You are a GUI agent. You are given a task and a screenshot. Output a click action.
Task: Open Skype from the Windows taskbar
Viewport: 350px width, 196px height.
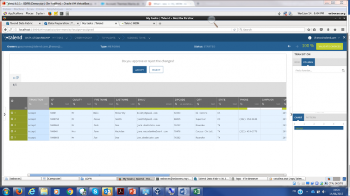pos(95,191)
